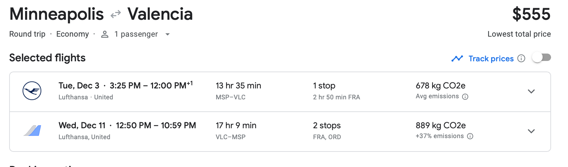Open Avg emissions info icon

click(465, 97)
